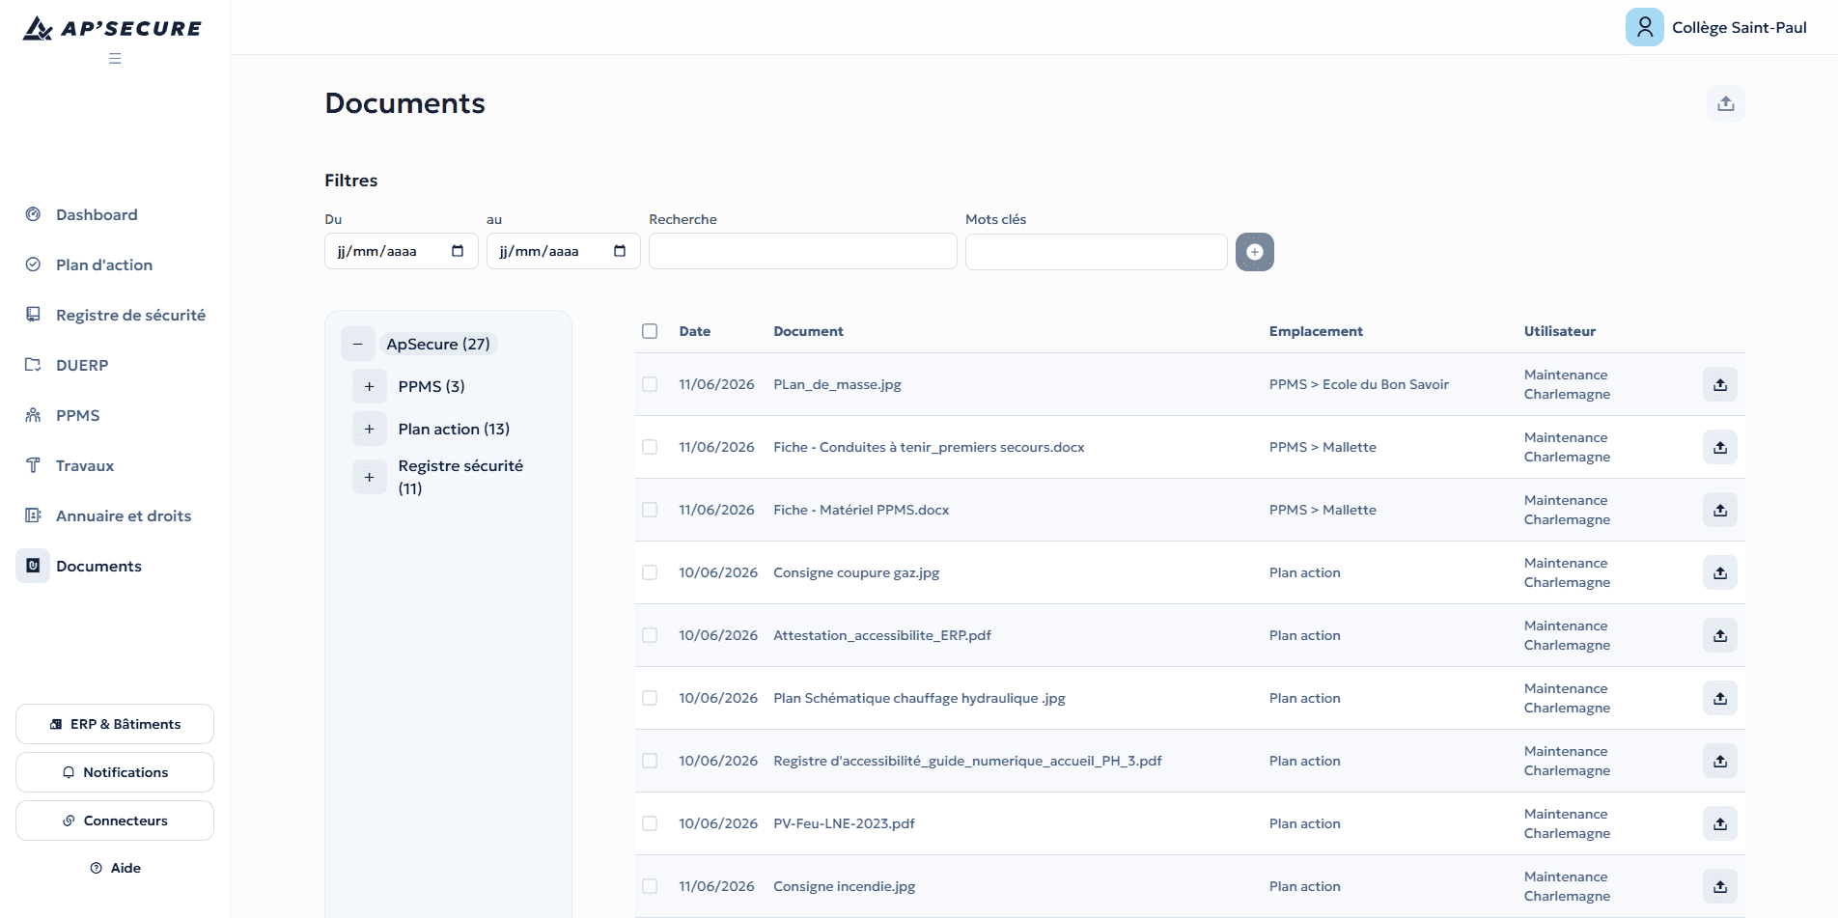This screenshot has height=918, width=1838.
Task: Click share icon for PV-Feu-LNE-2023.pdf
Action: 1719,823
